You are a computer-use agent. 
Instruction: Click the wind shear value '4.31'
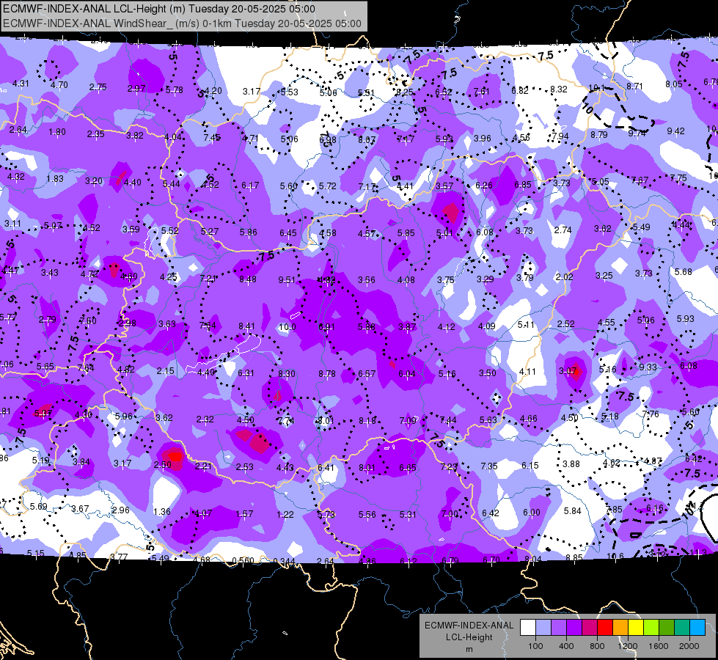(21, 84)
